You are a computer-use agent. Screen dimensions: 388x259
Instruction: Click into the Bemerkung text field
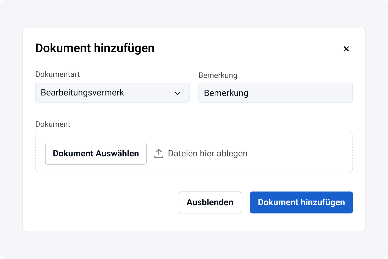(276, 93)
